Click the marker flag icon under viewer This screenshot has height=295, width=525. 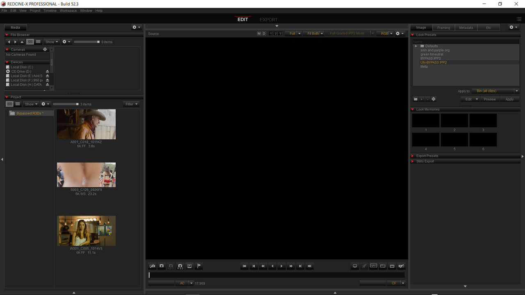click(199, 266)
